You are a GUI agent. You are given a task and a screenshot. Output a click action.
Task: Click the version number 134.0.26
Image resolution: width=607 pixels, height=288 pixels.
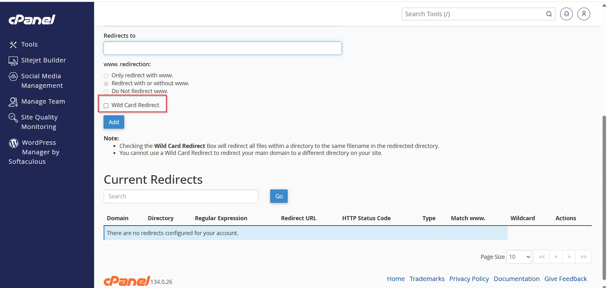161,282
